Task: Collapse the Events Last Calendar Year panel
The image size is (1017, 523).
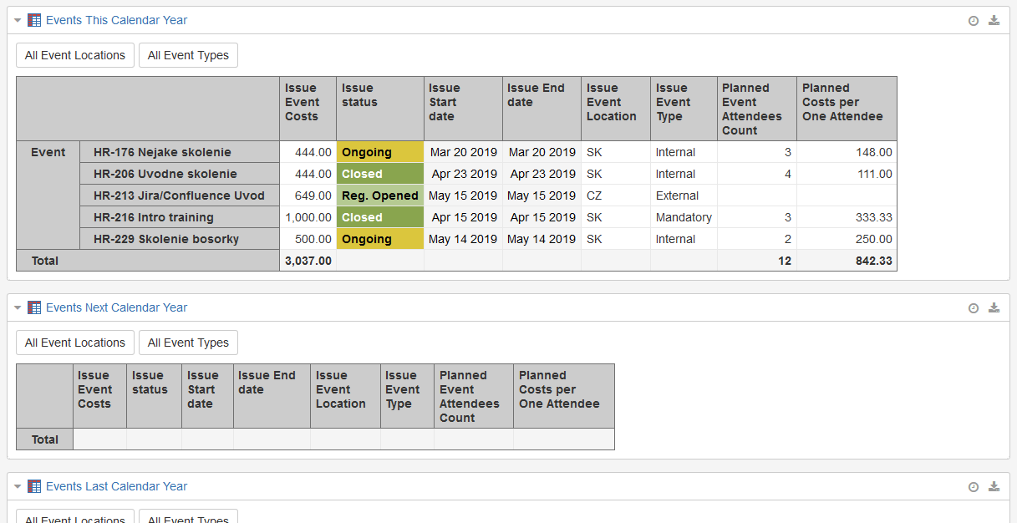Action: pos(18,487)
